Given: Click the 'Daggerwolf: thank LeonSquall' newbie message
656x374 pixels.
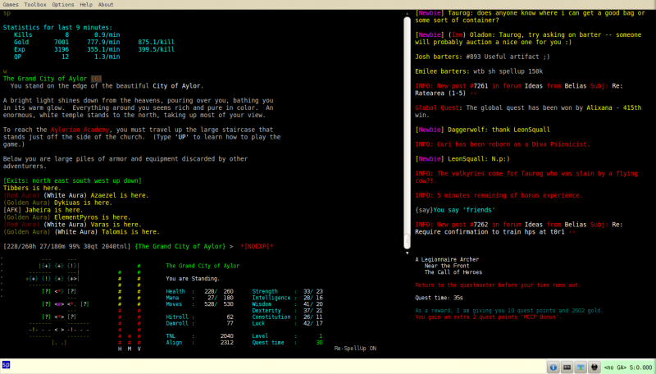Looking at the screenshot, I should [x=482, y=130].
